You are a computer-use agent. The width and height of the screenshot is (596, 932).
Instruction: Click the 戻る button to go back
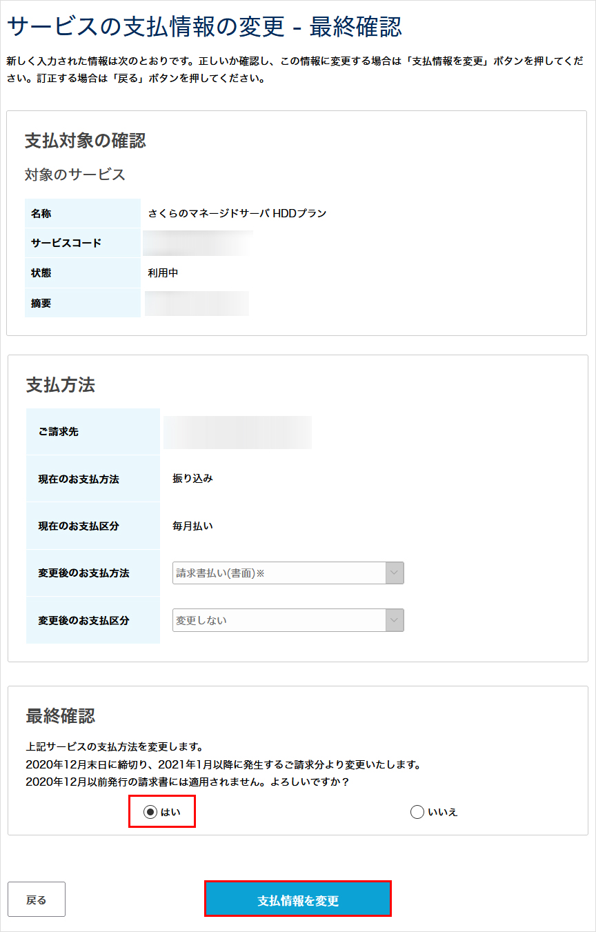[37, 899]
